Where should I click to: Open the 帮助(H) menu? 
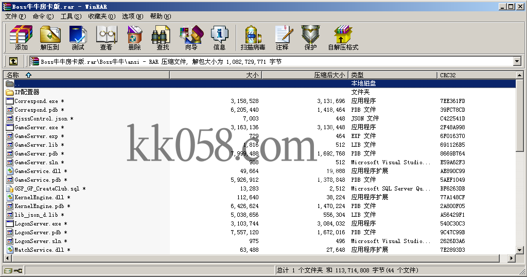tap(161, 16)
